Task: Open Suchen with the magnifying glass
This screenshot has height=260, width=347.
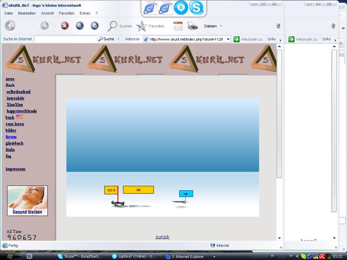Action: [x=113, y=26]
